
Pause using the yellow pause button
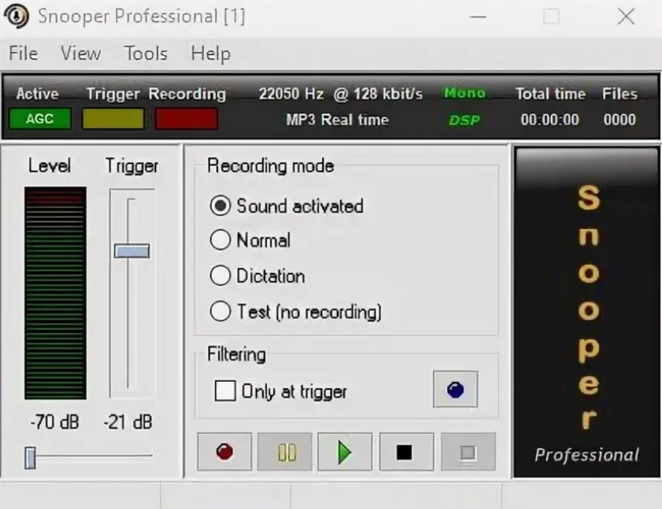pyautogui.click(x=286, y=452)
